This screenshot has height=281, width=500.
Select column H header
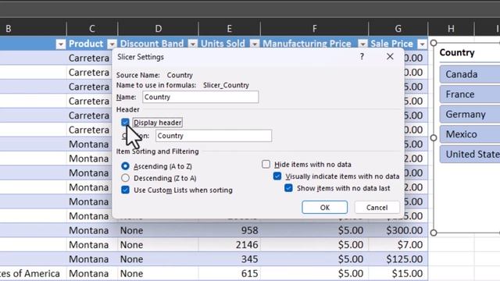pyautogui.click(x=451, y=29)
